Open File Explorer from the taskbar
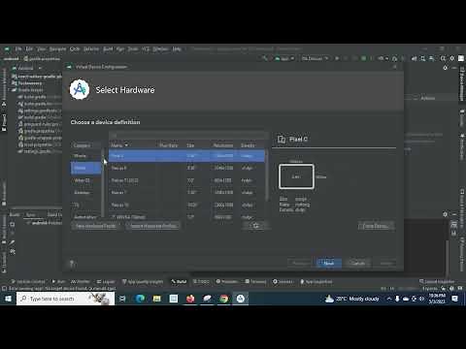 156,299
